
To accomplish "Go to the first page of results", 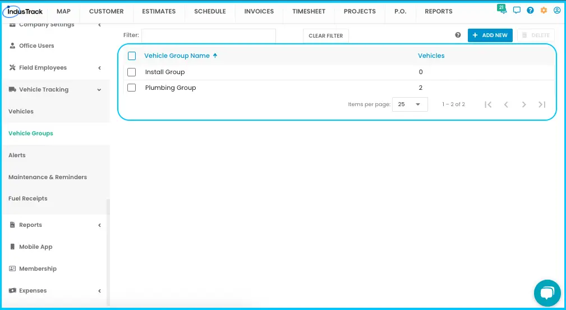I will (488, 104).
